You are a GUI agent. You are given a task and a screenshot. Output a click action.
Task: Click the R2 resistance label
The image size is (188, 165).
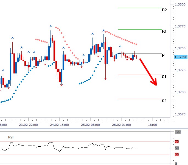click(x=164, y=10)
